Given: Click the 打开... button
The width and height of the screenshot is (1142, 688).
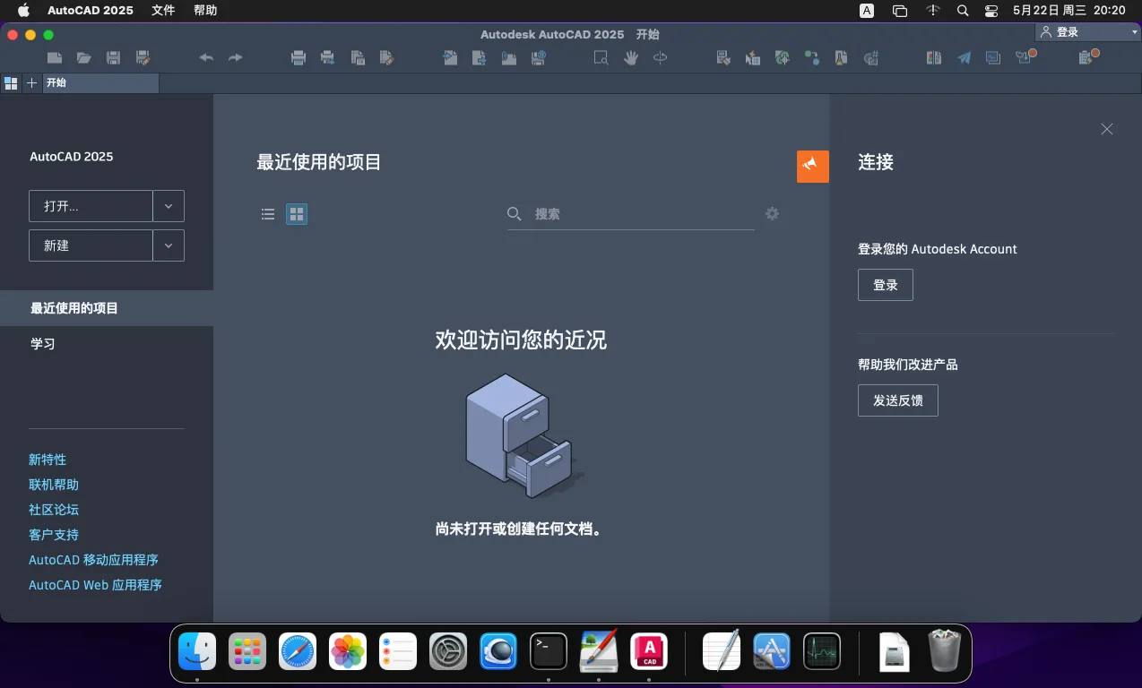Looking at the screenshot, I should [x=91, y=206].
